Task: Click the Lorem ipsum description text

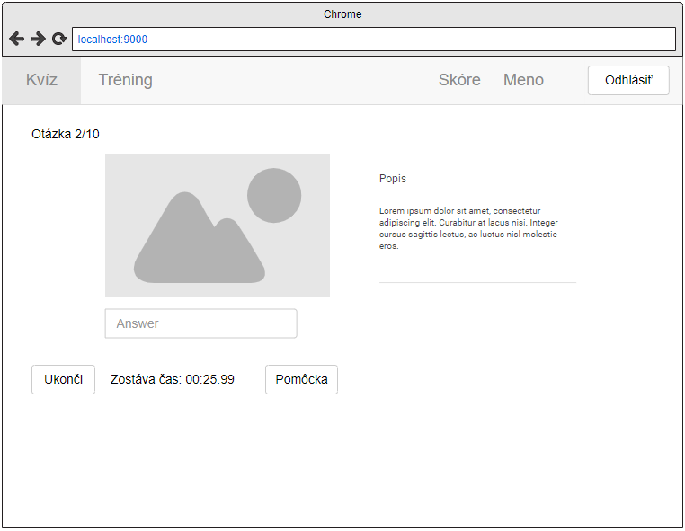Action: click(x=468, y=228)
